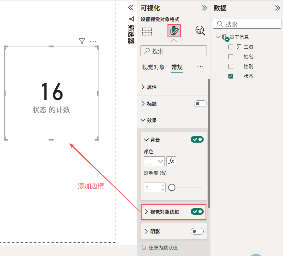Click the 透明度 (%) label
Screen dimensions: 283x256
pos(155,173)
